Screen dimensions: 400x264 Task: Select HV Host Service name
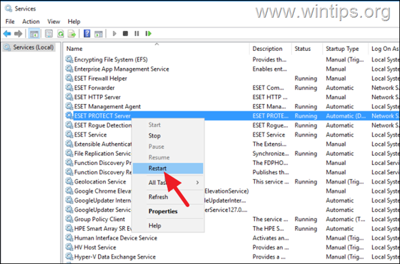pyautogui.click(x=95, y=247)
